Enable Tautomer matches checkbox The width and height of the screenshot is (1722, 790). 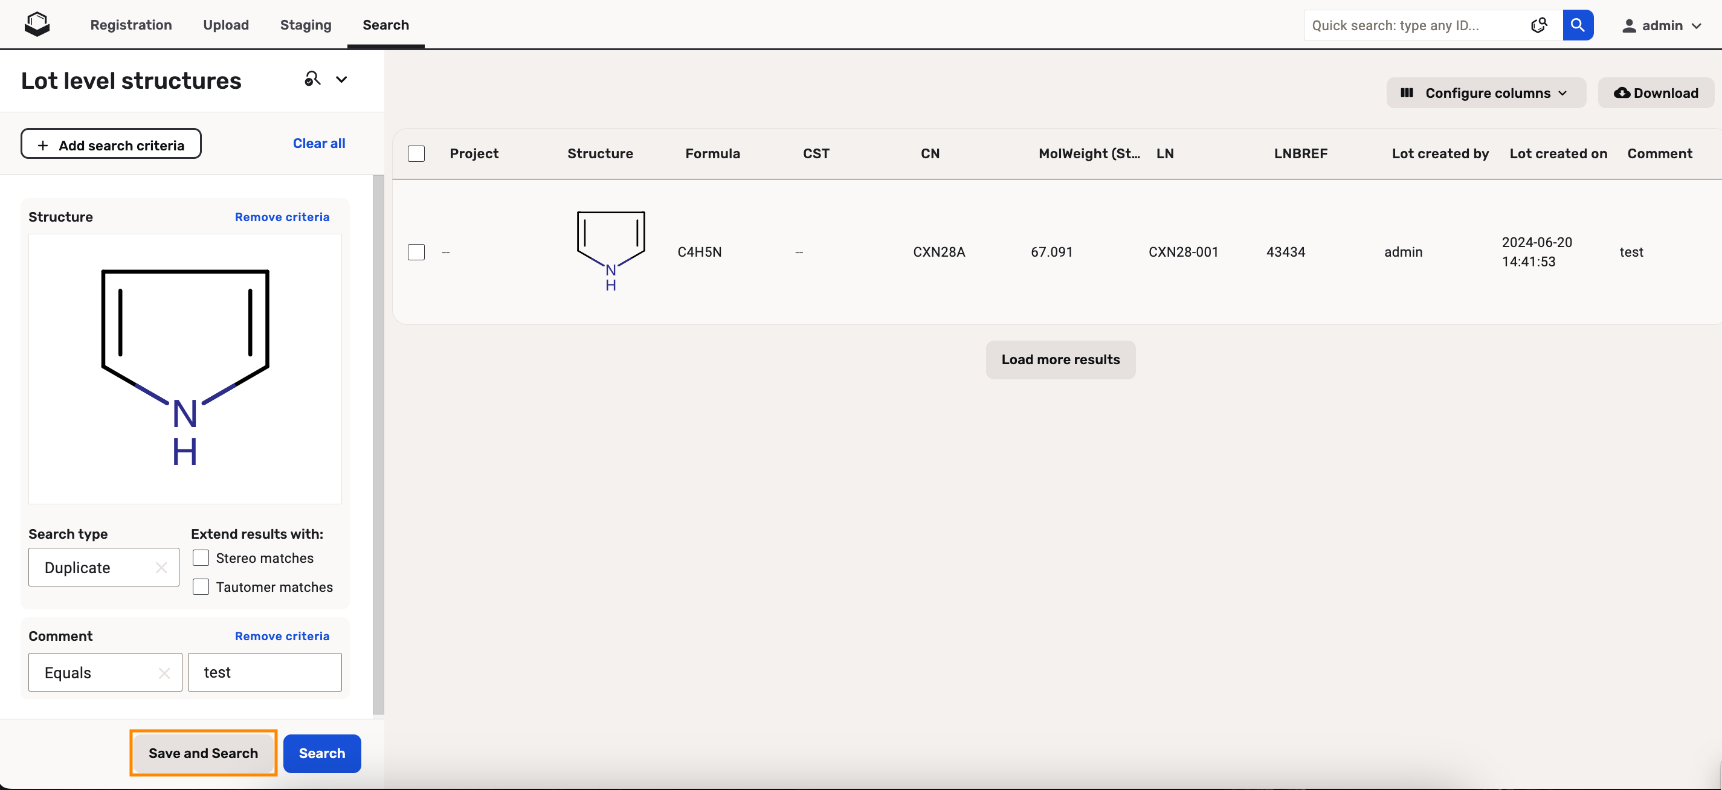pyautogui.click(x=201, y=587)
